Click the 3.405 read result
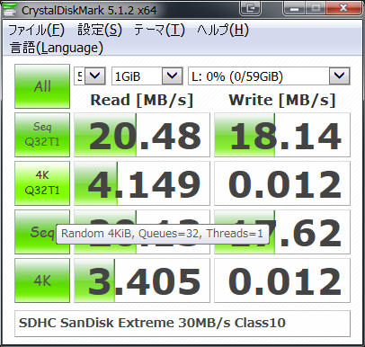The height and width of the screenshot is (347, 365). pos(142,280)
